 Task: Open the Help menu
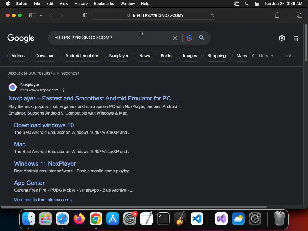point(145,3)
